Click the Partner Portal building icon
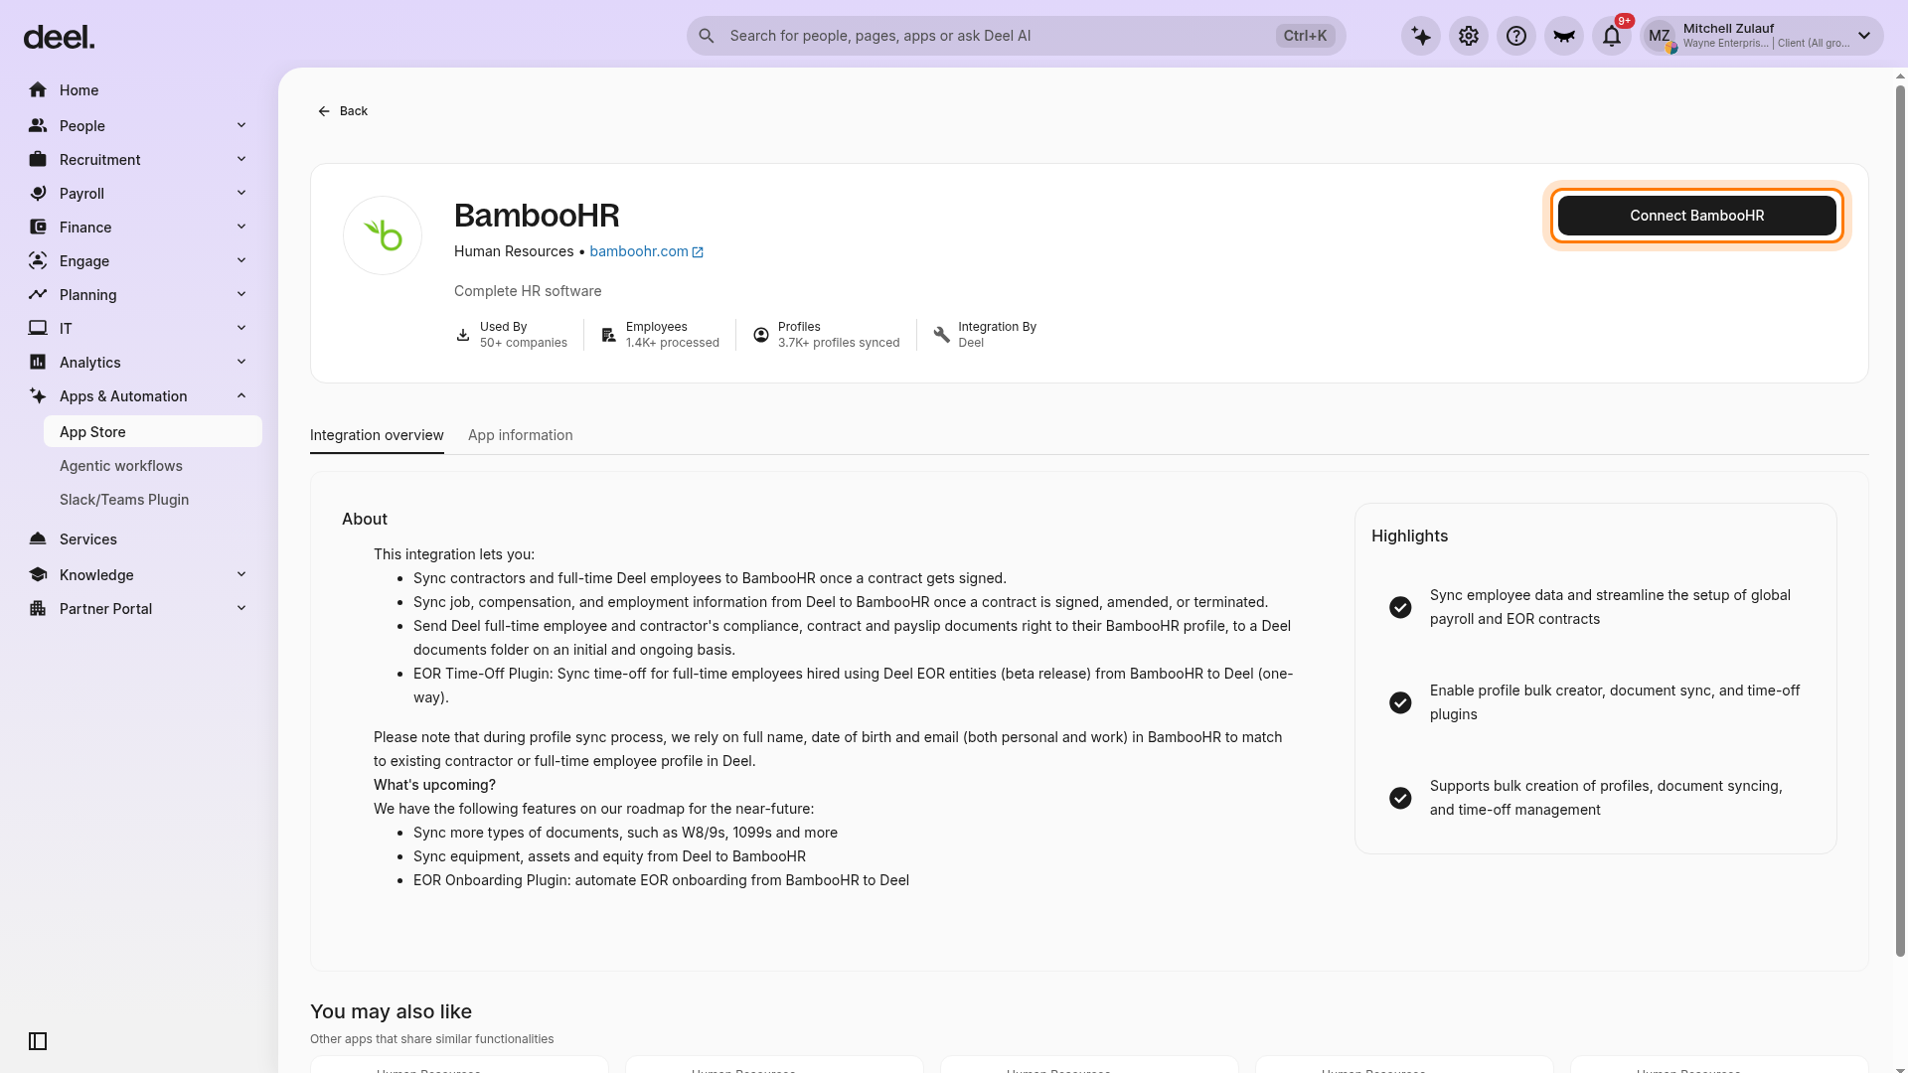This screenshot has height=1073, width=1908. [x=38, y=609]
